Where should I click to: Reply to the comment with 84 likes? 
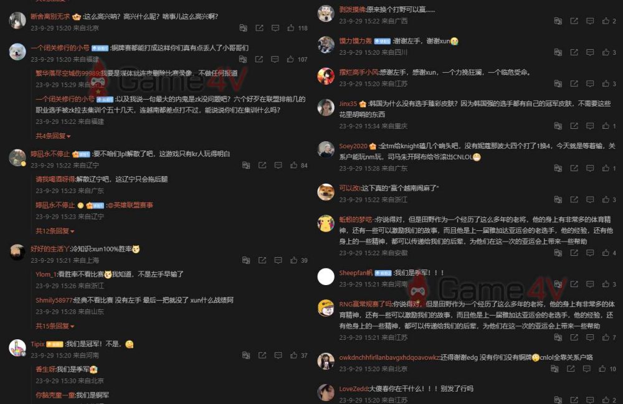point(278,165)
